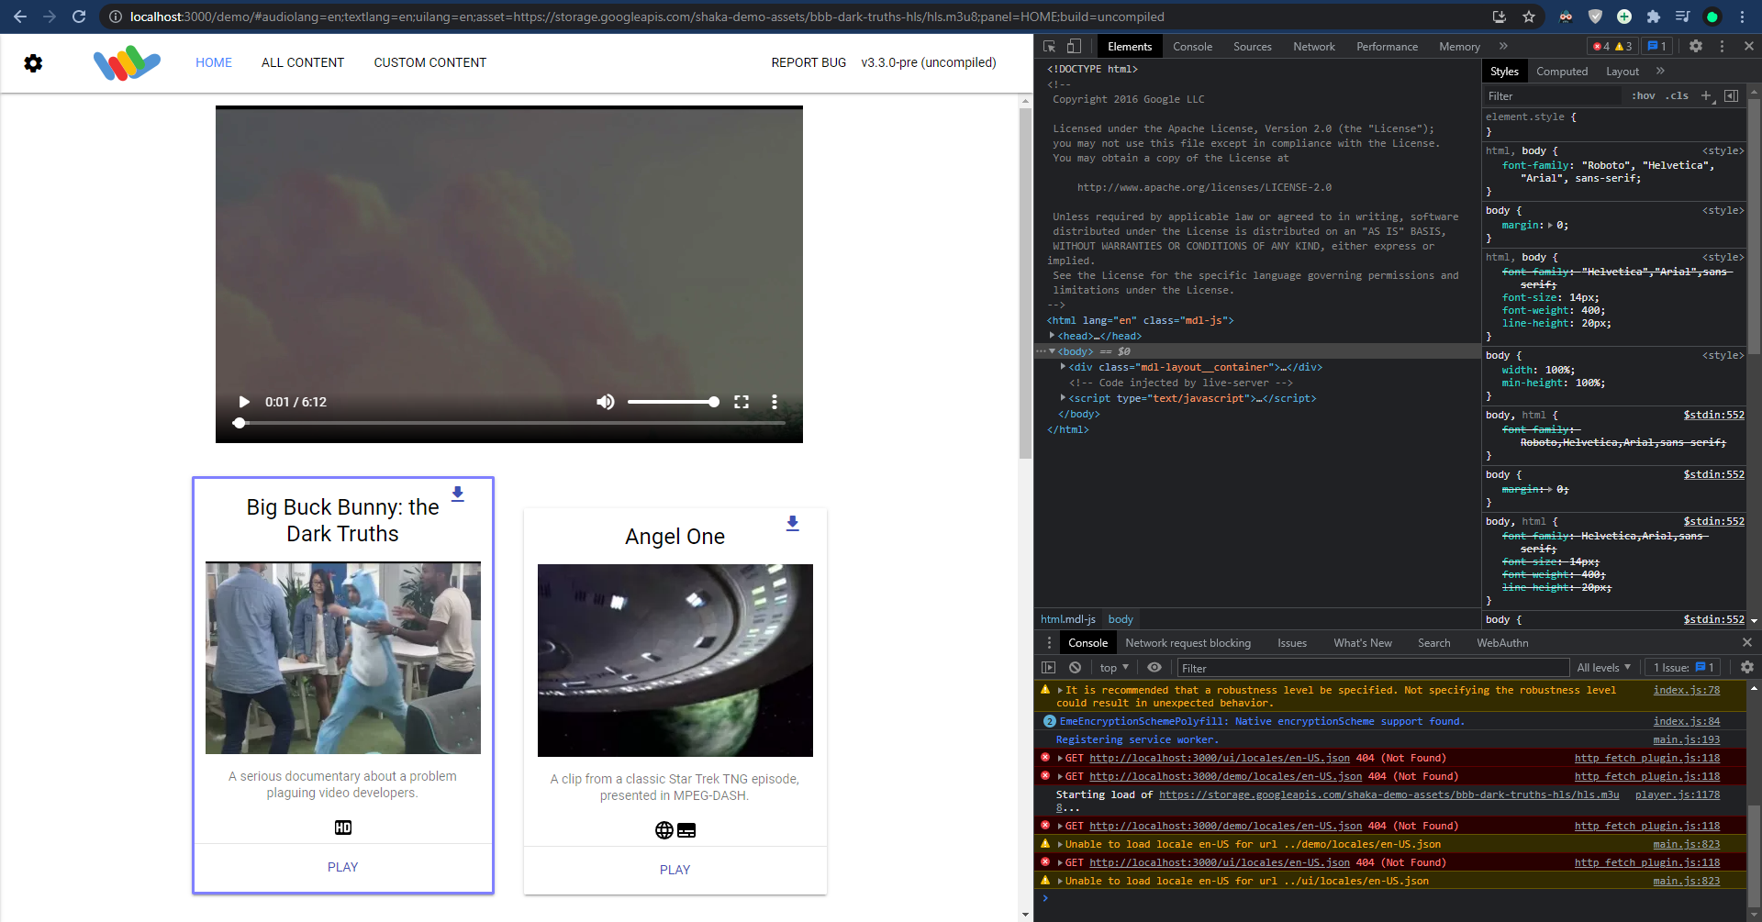Mute the video player audio

click(x=605, y=402)
